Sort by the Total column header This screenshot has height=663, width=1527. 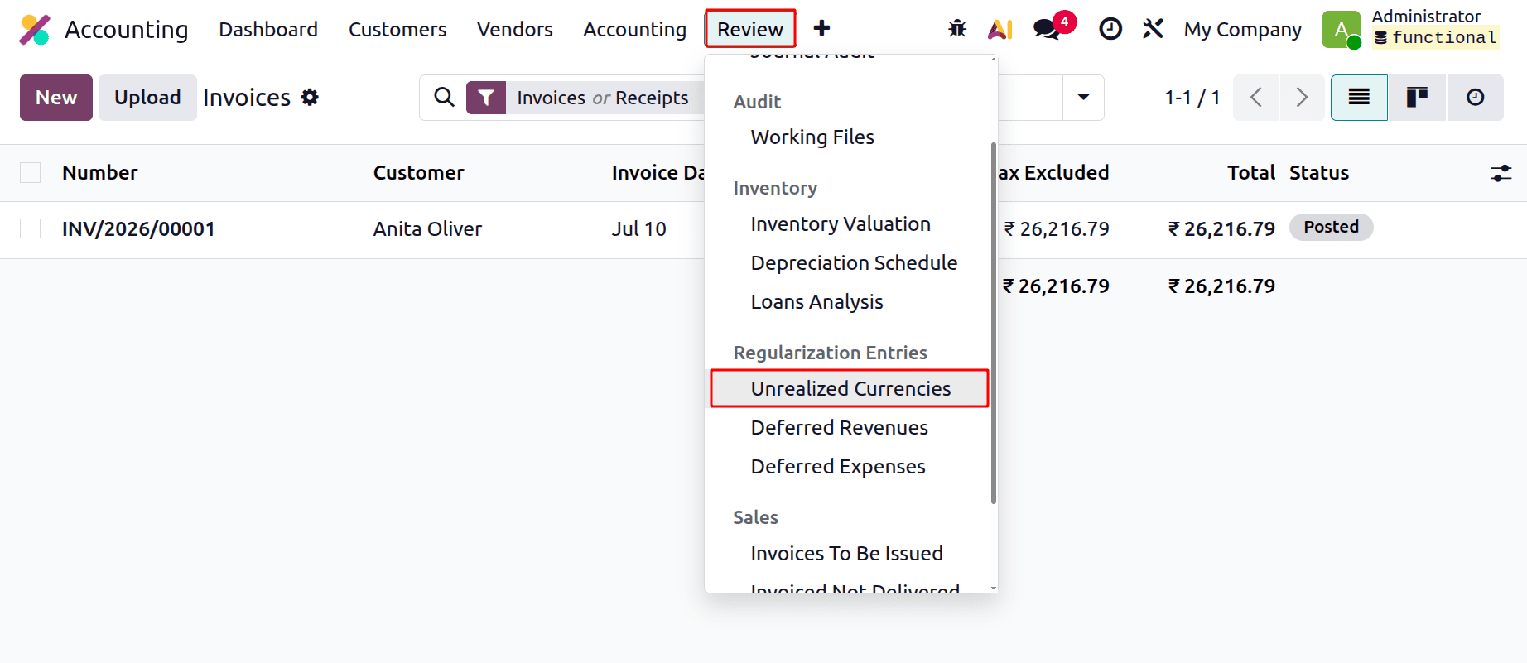pyautogui.click(x=1251, y=173)
